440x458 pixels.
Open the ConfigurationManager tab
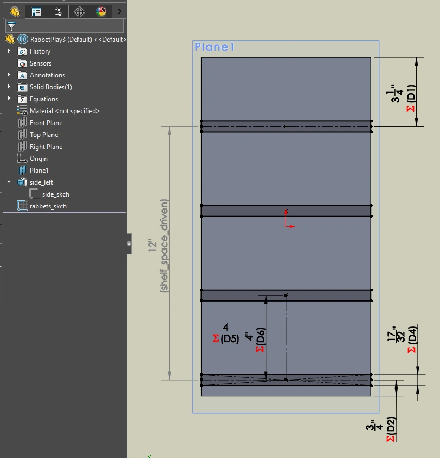click(x=58, y=11)
